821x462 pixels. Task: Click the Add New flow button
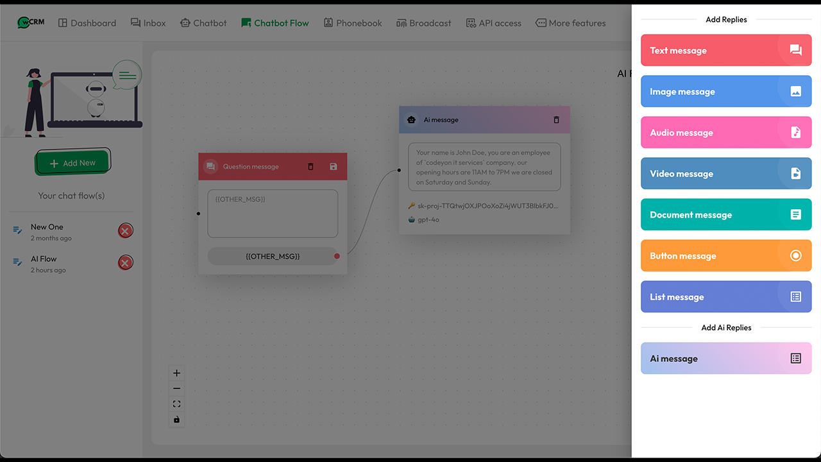point(72,162)
